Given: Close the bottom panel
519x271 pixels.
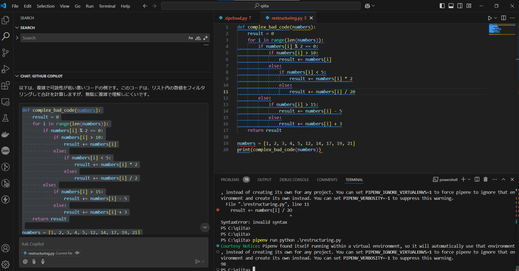Looking at the screenshot, I should pos(512,179).
